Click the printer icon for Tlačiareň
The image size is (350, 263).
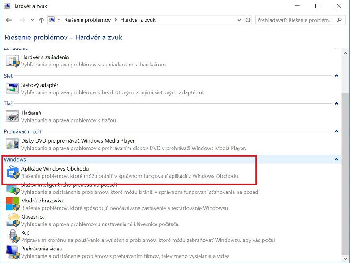coord(13,116)
